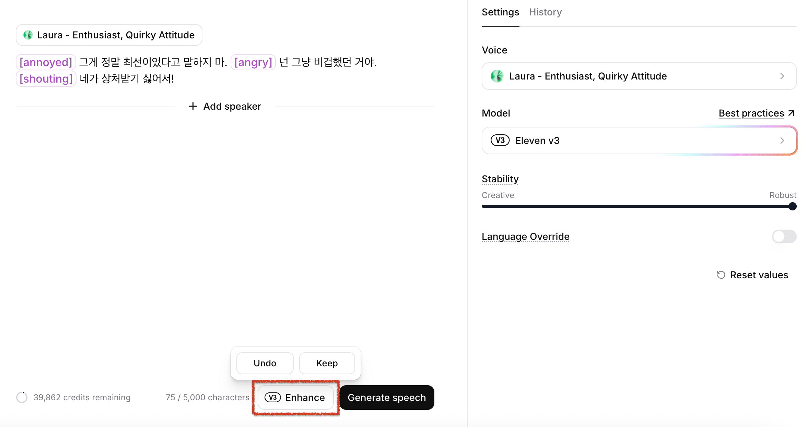
Task: Expand the Voice selector chevron
Action: click(782, 76)
